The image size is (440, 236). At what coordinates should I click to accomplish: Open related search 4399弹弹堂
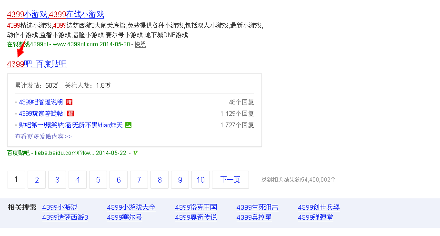(x=316, y=218)
